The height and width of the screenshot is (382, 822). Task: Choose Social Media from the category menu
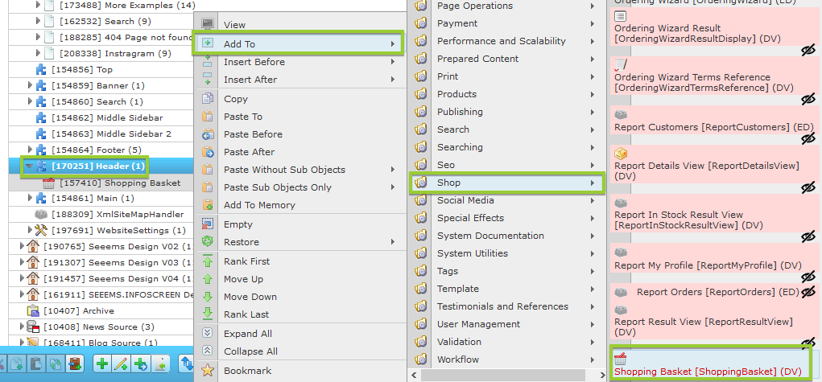(x=465, y=200)
